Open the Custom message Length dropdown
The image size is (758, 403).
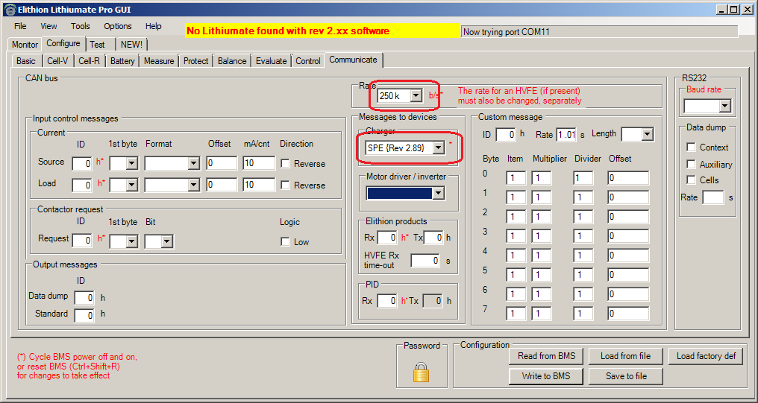point(648,135)
